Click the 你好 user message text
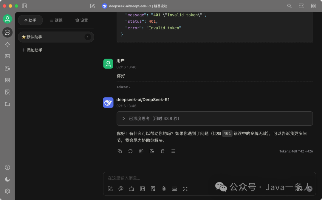 [121, 76]
